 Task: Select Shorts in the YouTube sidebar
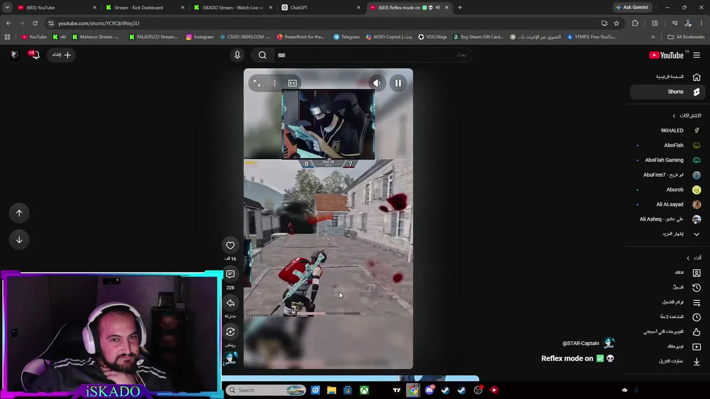coord(667,92)
